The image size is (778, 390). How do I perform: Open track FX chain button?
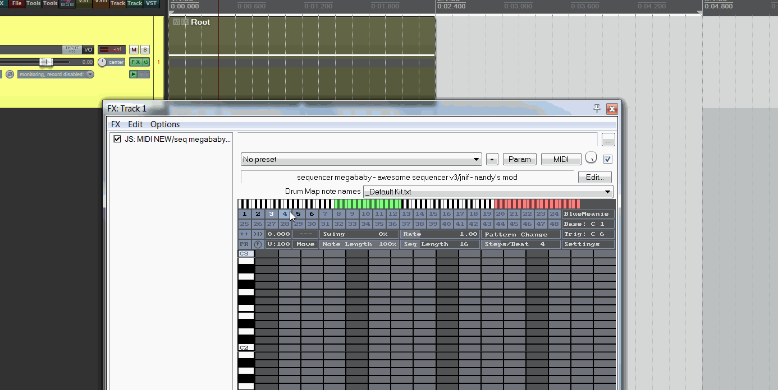pos(135,62)
